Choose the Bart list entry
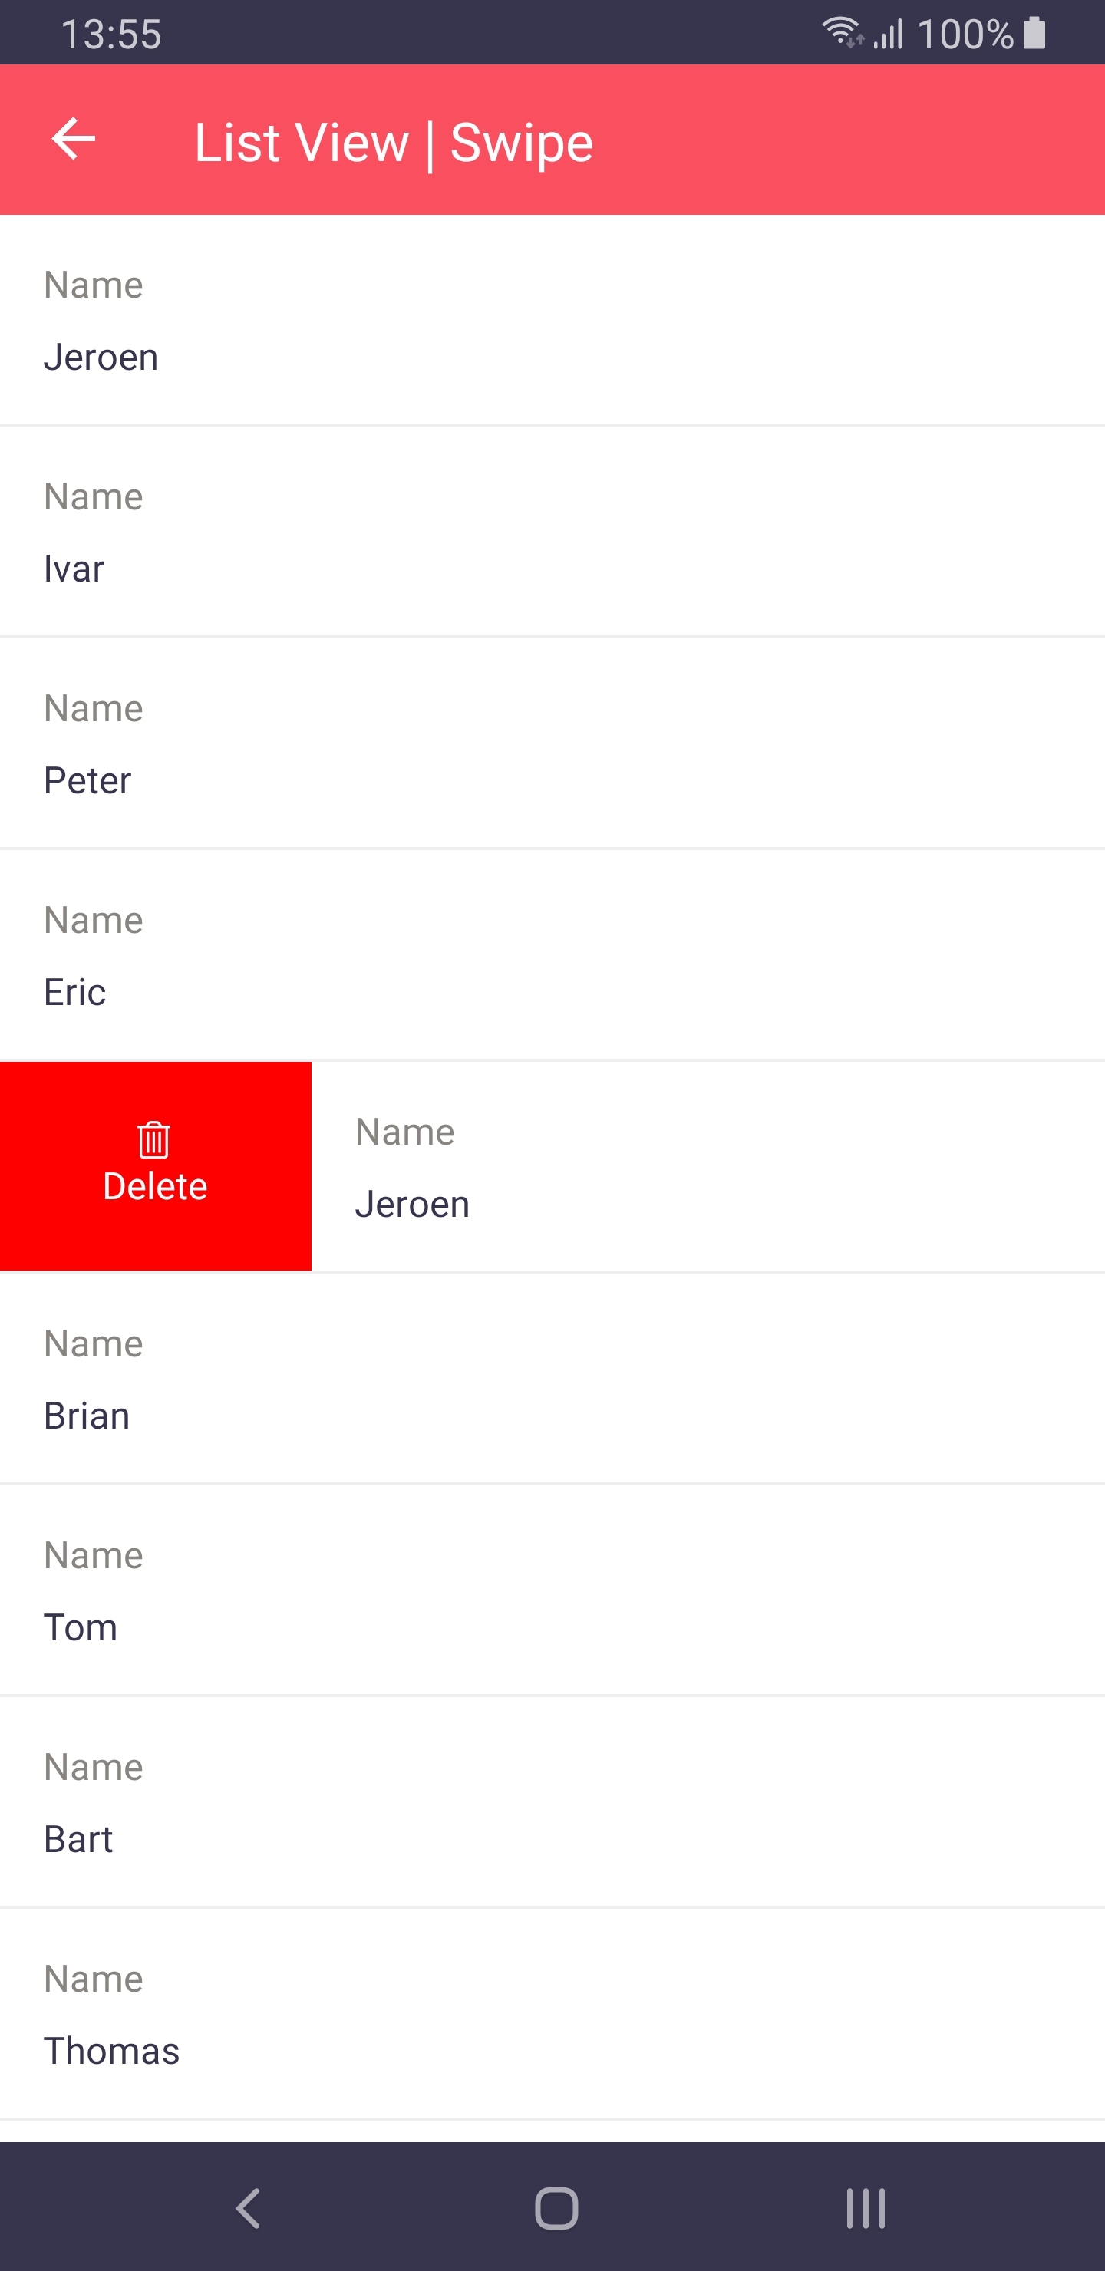This screenshot has height=2271, width=1105. click(x=552, y=1802)
